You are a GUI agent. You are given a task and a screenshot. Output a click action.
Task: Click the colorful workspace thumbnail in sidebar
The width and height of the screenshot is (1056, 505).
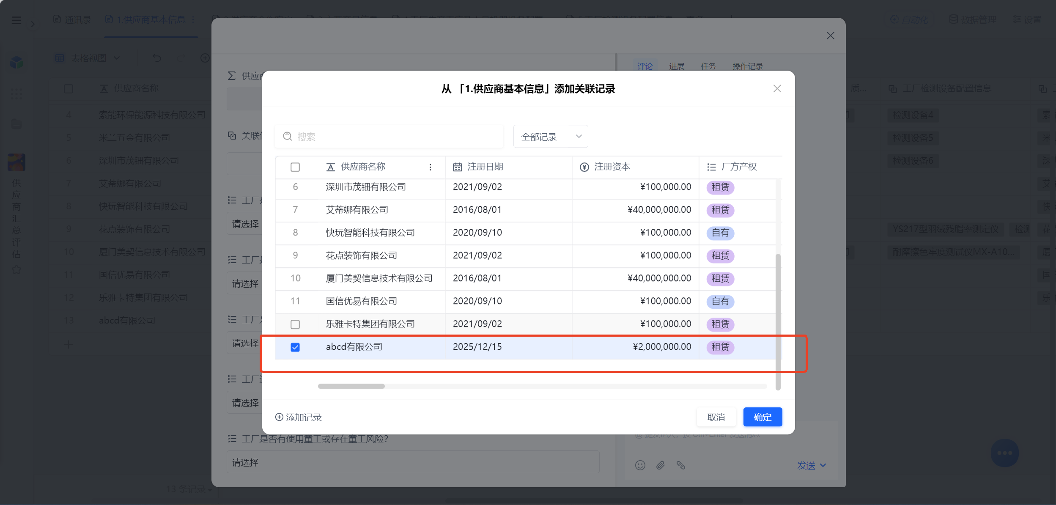pyautogui.click(x=16, y=162)
